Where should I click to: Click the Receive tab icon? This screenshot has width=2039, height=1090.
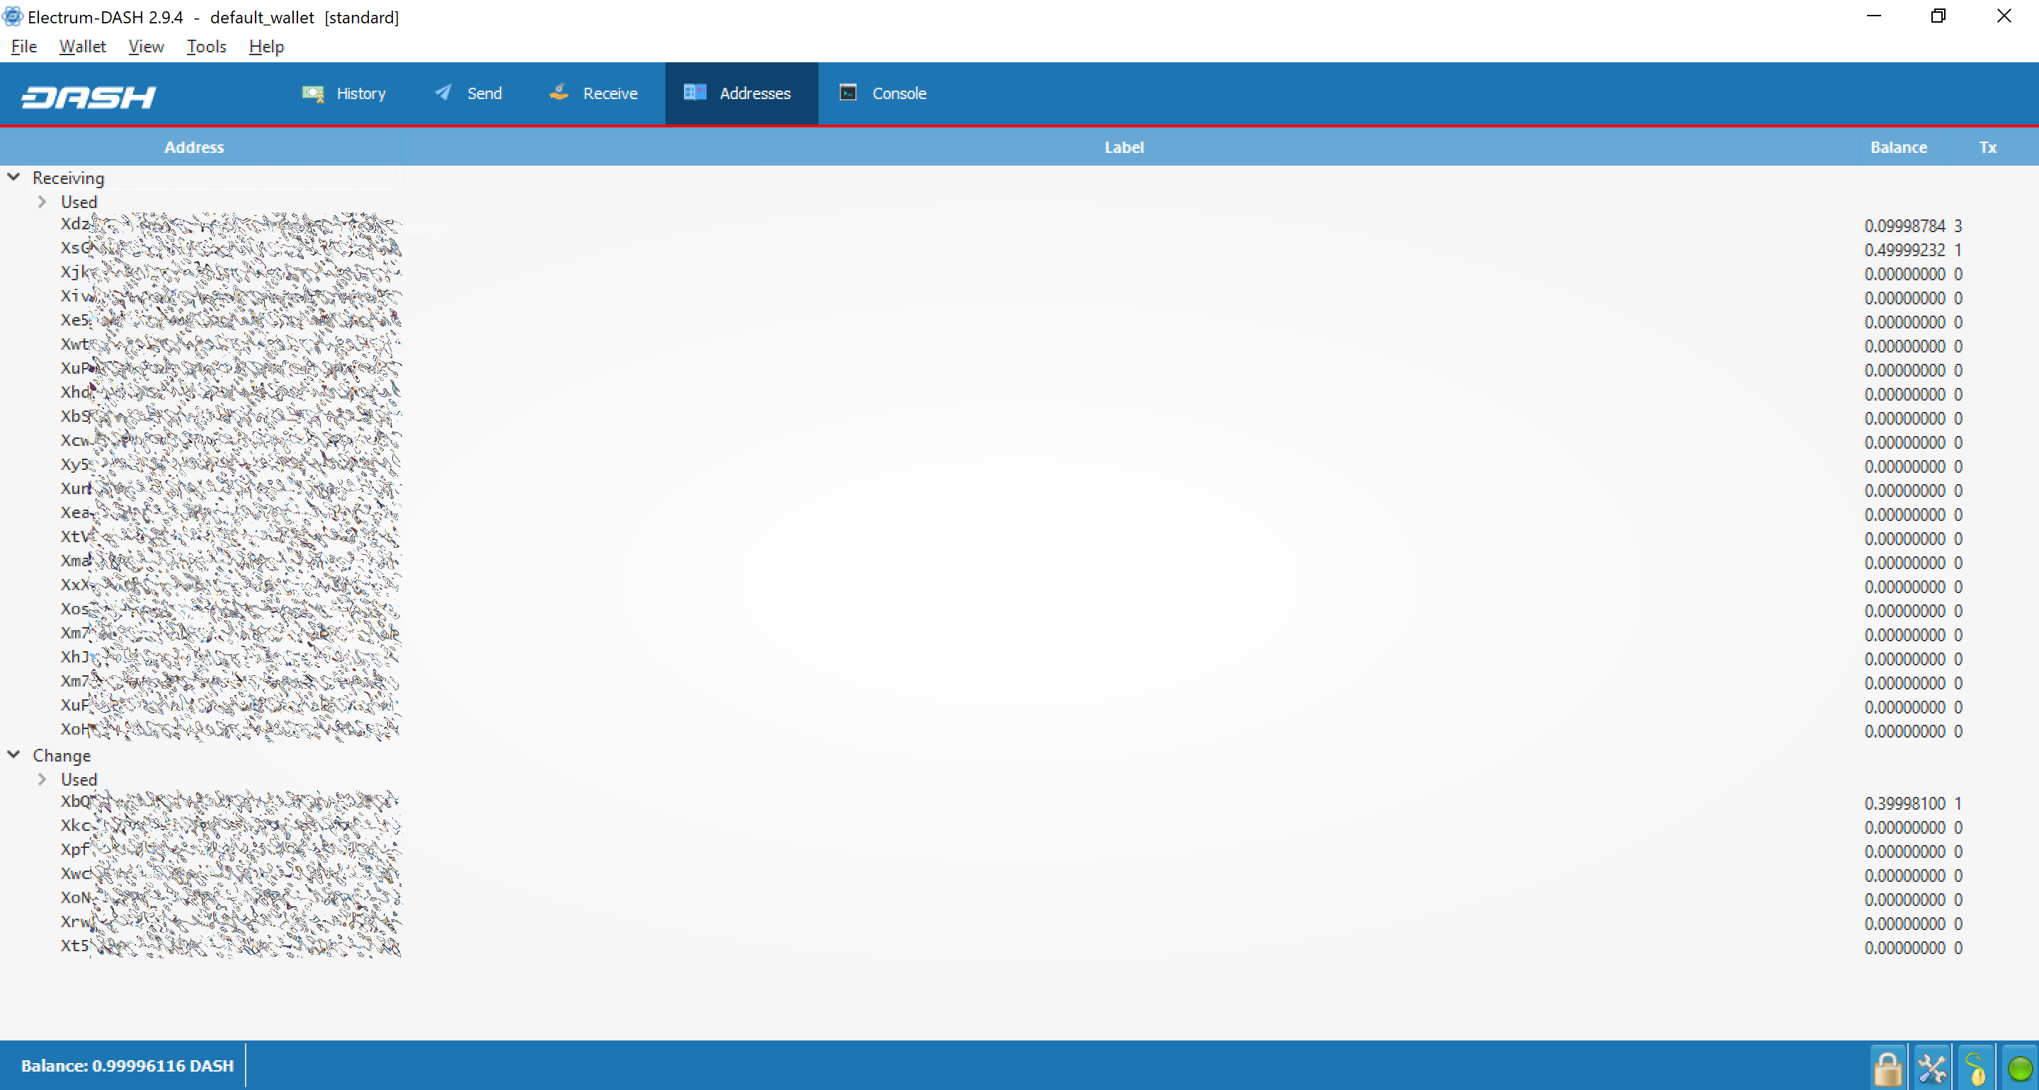pos(557,93)
